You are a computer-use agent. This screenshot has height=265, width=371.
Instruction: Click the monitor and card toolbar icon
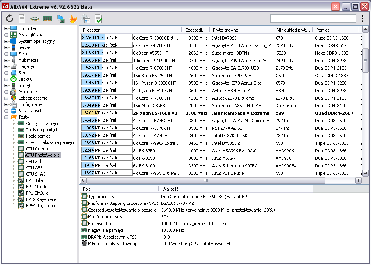(x=61, y=19)
